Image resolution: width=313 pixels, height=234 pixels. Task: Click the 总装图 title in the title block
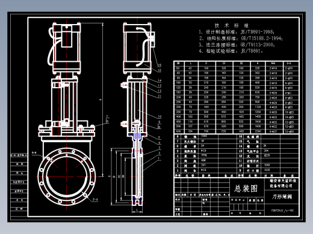click(246, 188)
